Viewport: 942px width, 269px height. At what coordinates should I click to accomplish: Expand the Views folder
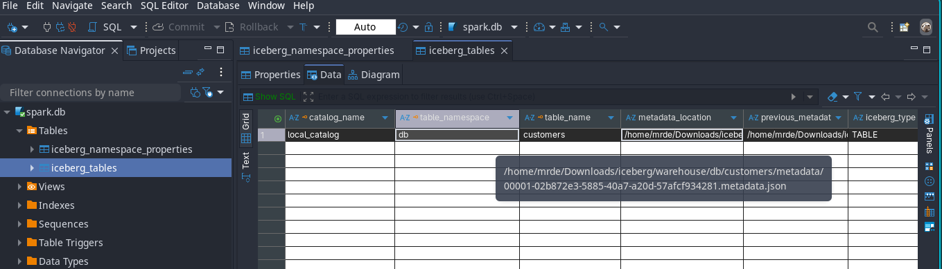click(19, 187)
